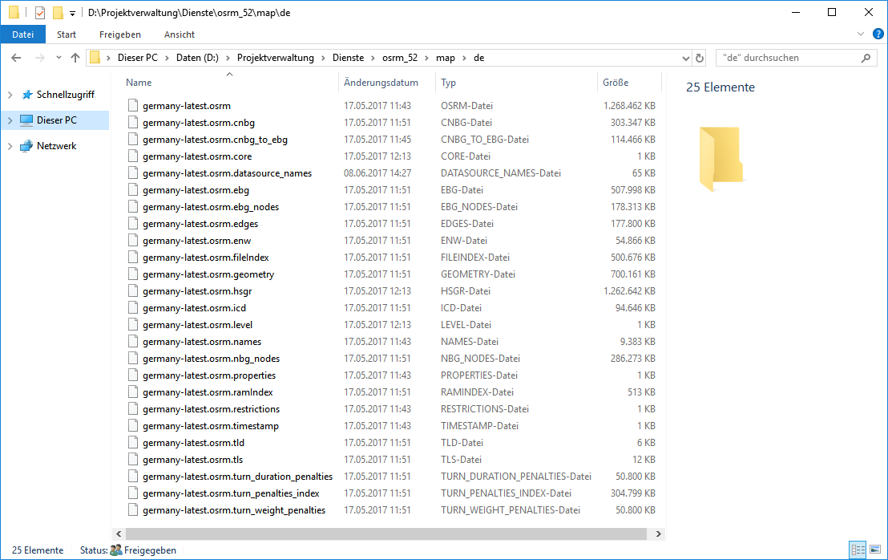Select file germany-latest.osrm.turn_penalties_index
Image resolution: width=888 pixels, height=560 pixels.
click(x=231, y=493)
